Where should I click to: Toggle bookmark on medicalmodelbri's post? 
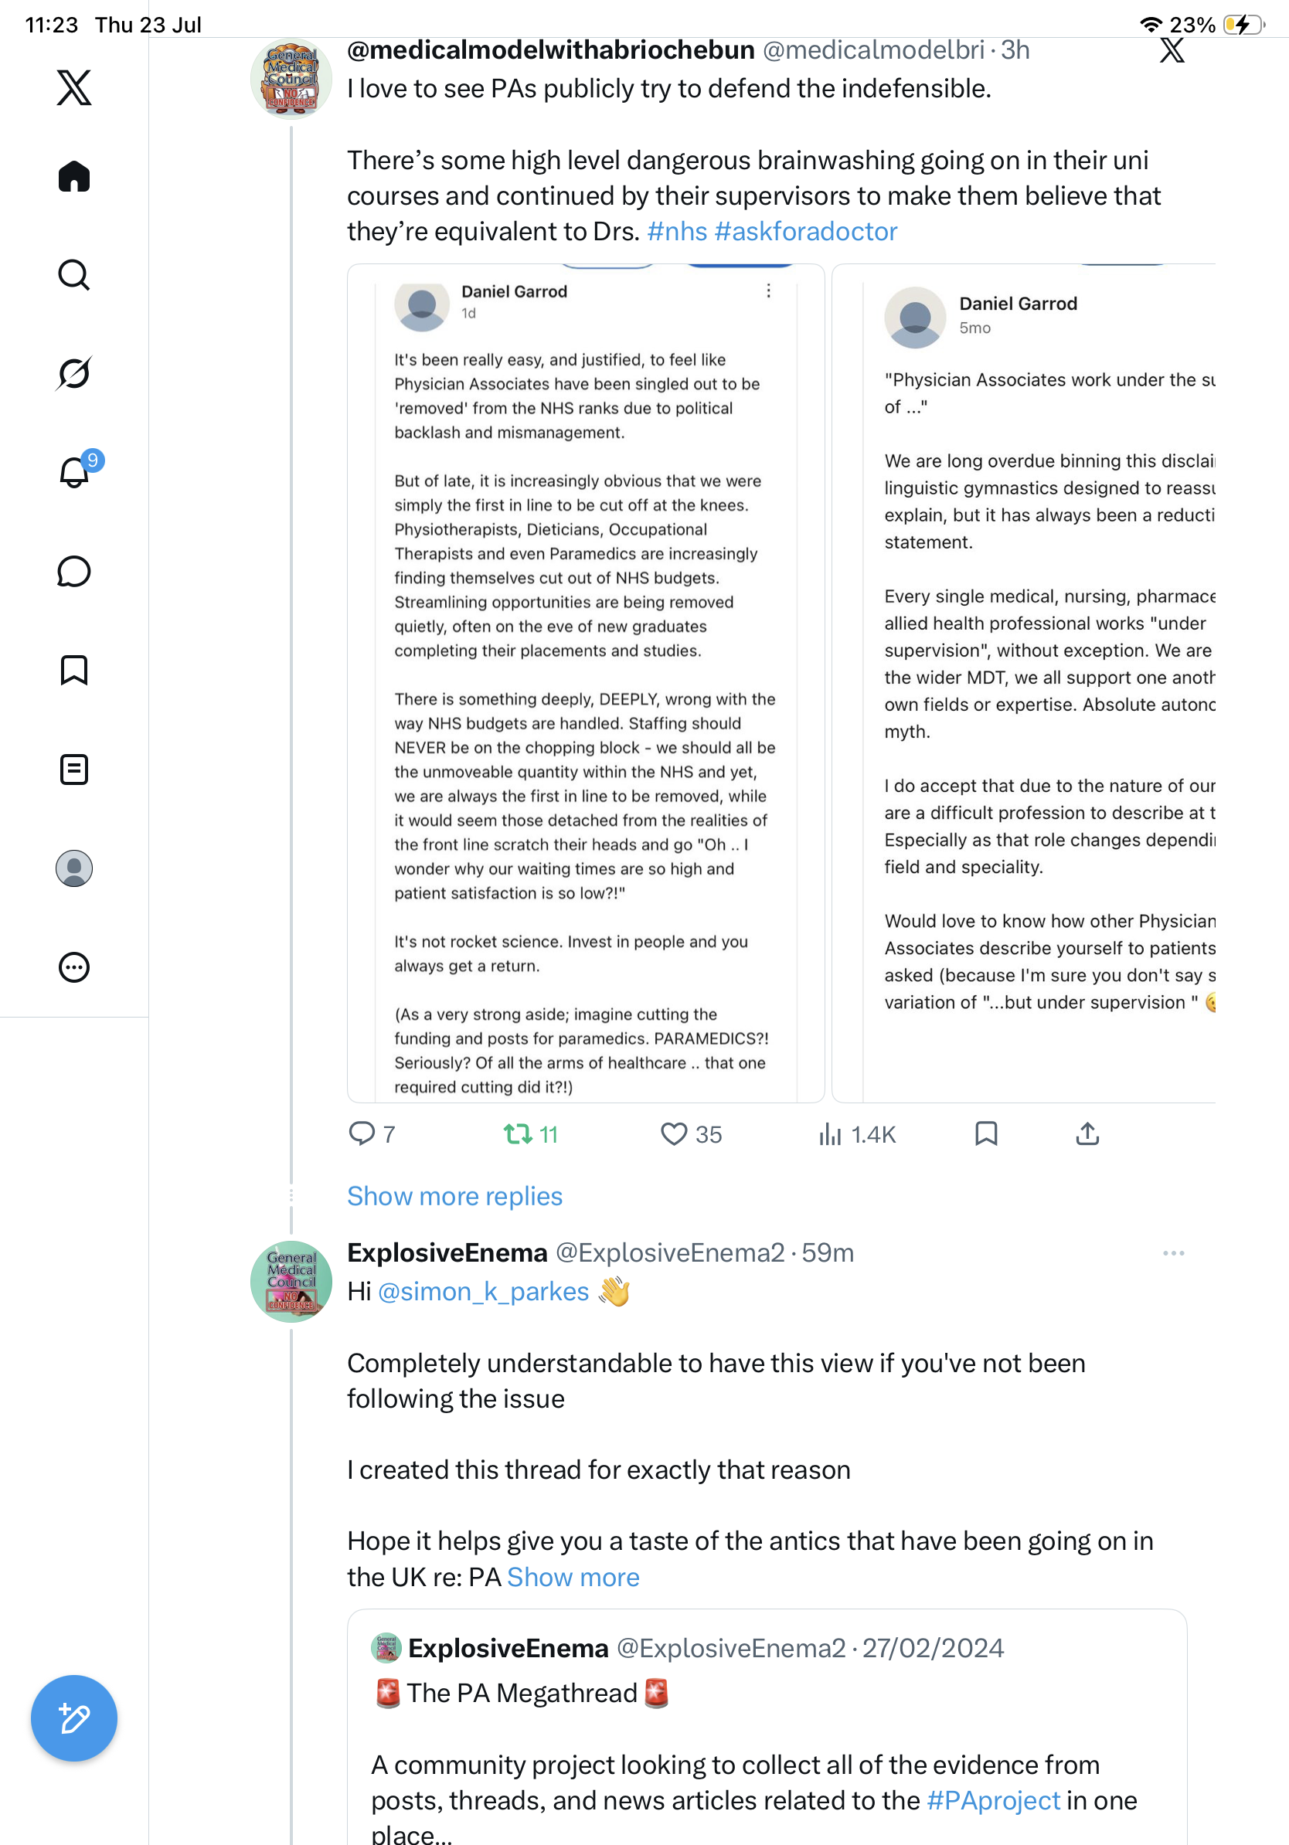pyautogui.click(x=986, y=1134)
